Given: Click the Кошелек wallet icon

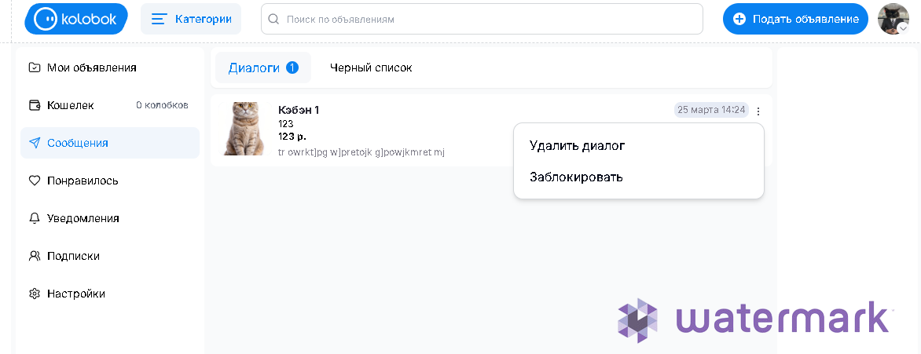Looking at the screenshot, I should [35, 105].
